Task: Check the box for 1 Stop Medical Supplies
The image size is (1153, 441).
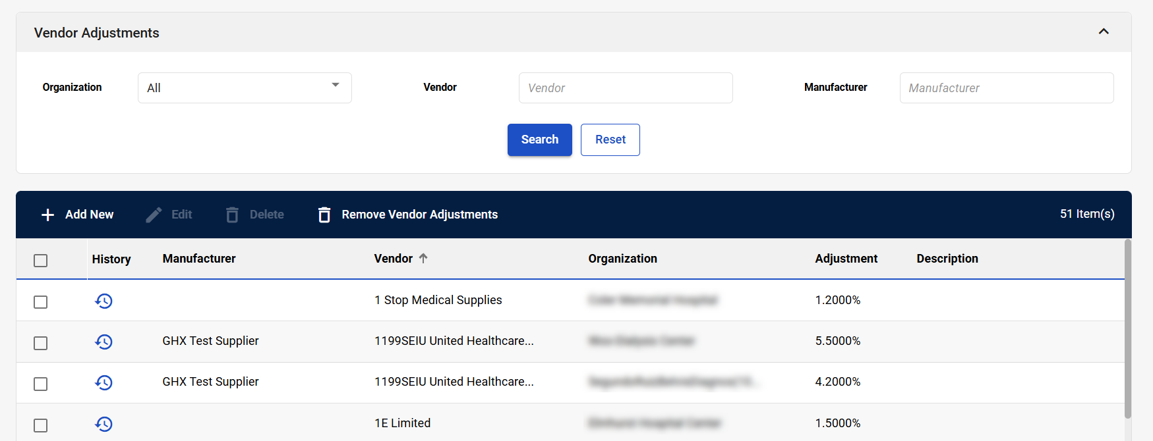Action: (41, 302)
